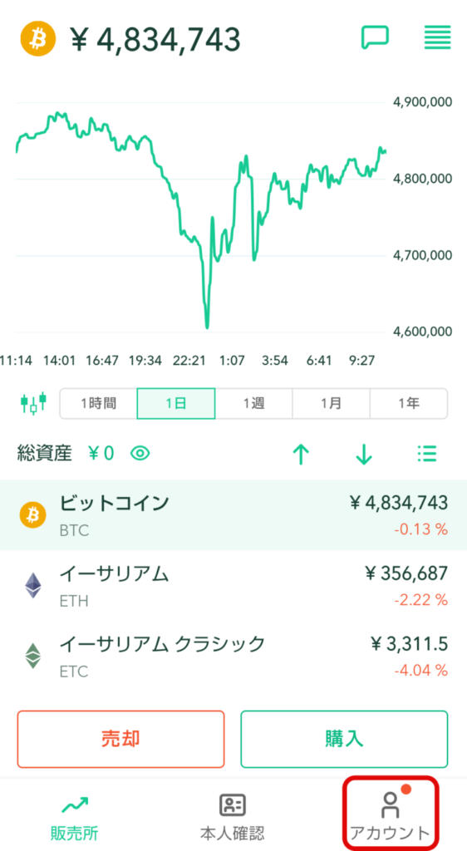Select the 1時間 chart range
This screenshot has width=467, height=851.
(x=98, y=404)
